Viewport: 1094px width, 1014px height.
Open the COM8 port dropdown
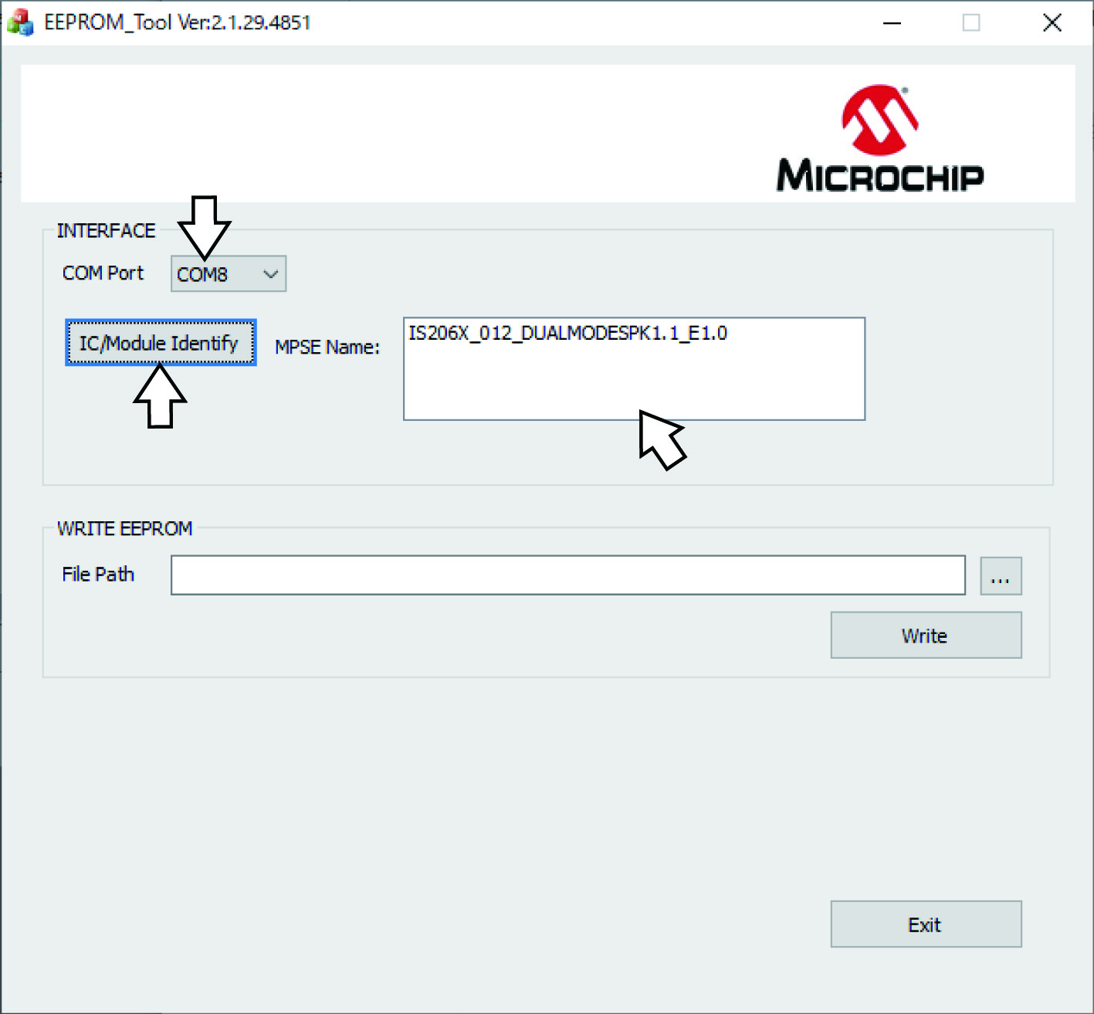pyautogui.click(x=227, y=274)
